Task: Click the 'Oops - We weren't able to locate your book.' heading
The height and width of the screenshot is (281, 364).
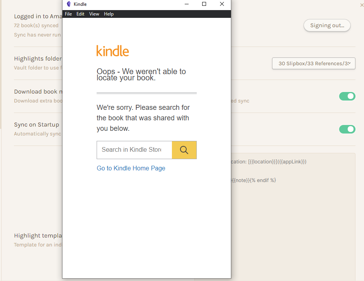Action: [x=141, y=75]
